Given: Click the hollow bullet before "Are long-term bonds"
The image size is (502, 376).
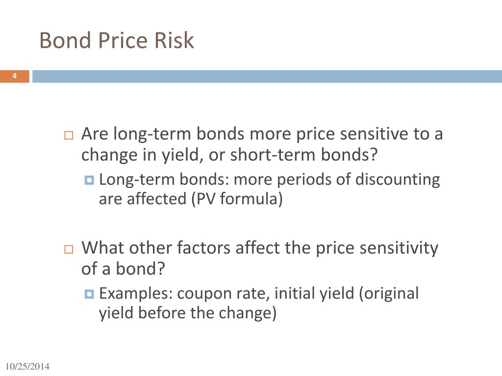Looking at the screenshot, I should click(69, 135).
